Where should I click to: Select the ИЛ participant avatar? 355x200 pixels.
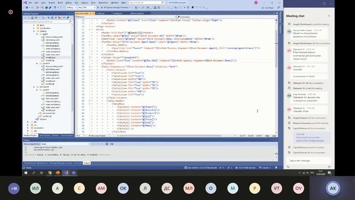click(x=35, y=188)
